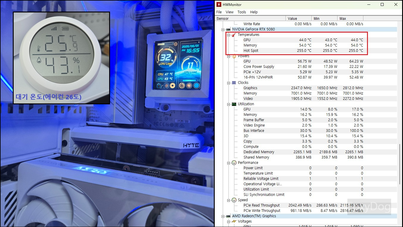403x227 pixels.
Task: Select the 16-PIN 12VHPWR row
Action: pos(306,77)
